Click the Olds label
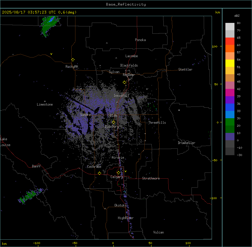This screenshot has width=252, height=247. [113, 116]
